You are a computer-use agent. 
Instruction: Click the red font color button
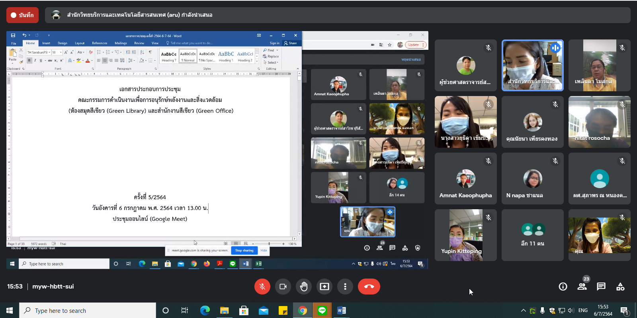point(88,61)
